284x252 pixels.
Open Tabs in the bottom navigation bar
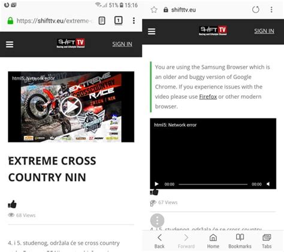pyautogui.click(x=267, y=241)
